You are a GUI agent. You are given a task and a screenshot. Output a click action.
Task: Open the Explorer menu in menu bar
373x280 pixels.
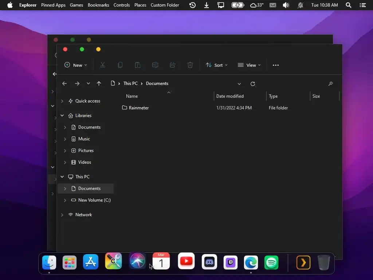(28, 5)
